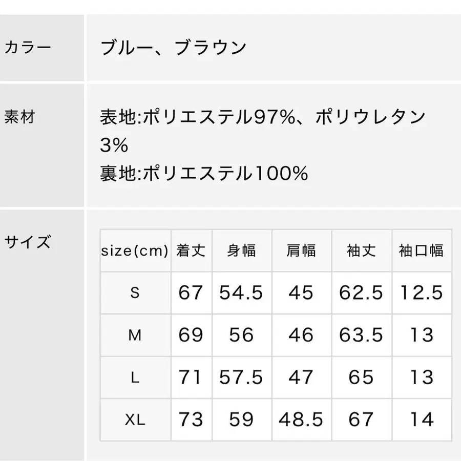Image resolution: width=461 pixels, height=461 pixels.
Task: Click the 48.5 shoulder width cell
Action: point(301,420)
